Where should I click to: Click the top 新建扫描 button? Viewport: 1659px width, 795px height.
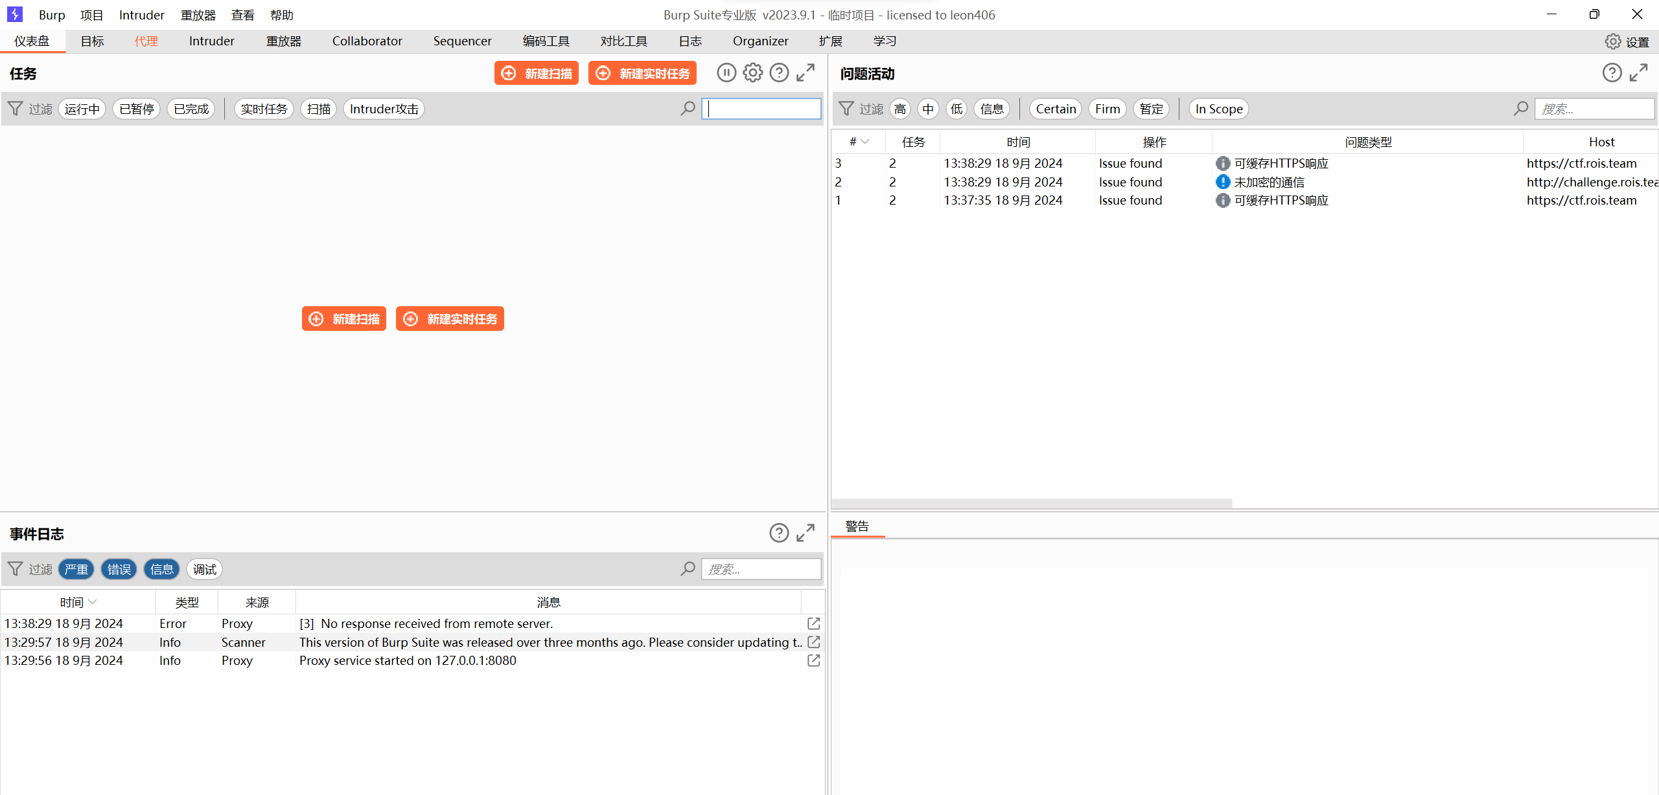click(x=537, y=73)
